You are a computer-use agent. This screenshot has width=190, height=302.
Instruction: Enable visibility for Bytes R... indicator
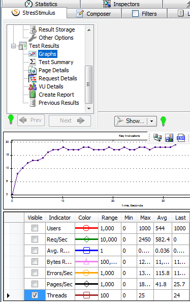tap(35, 261)
